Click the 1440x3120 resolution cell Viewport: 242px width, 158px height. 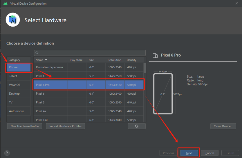coord(115,85)
